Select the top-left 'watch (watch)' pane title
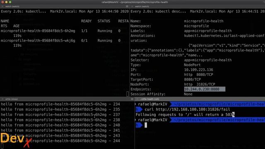 tap(12, 7)
